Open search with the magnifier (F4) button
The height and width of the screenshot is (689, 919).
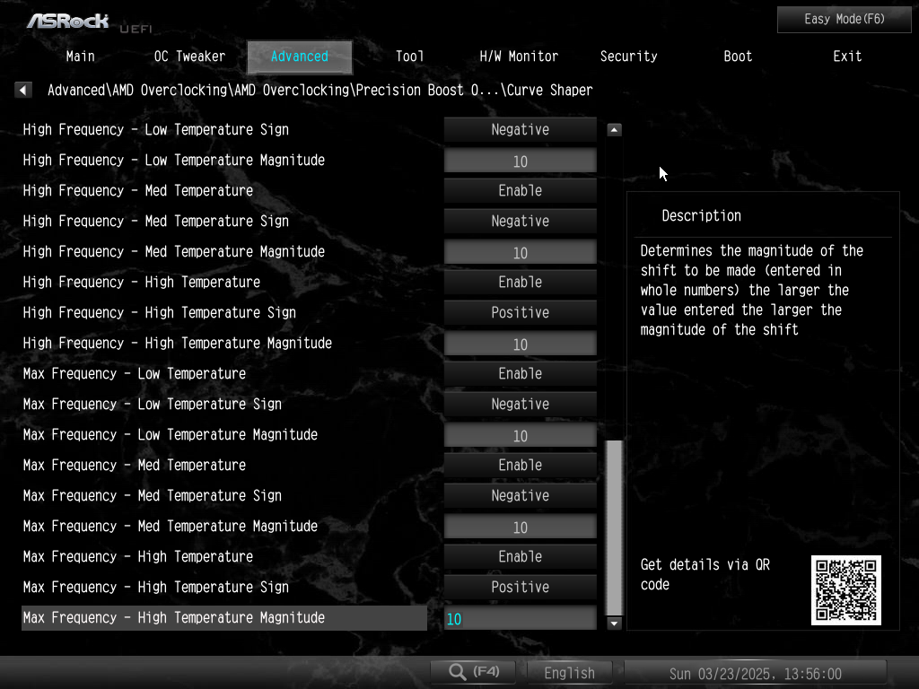pyautogui.click(x=474, y=672)
